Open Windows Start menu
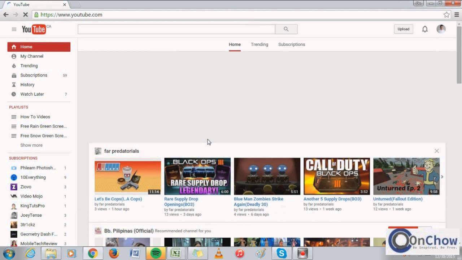This screenshot has height=260, width=462. 9,253
